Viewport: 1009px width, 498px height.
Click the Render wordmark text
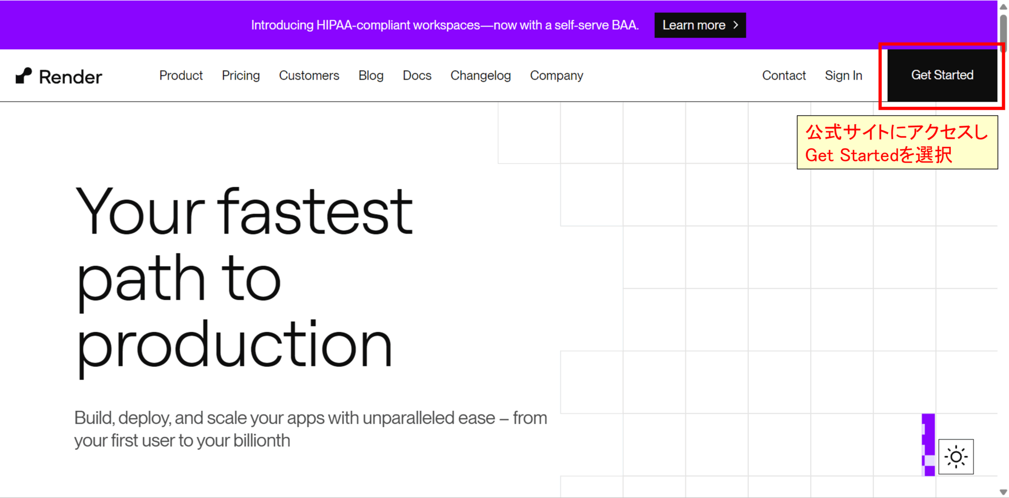click(70, 77)
